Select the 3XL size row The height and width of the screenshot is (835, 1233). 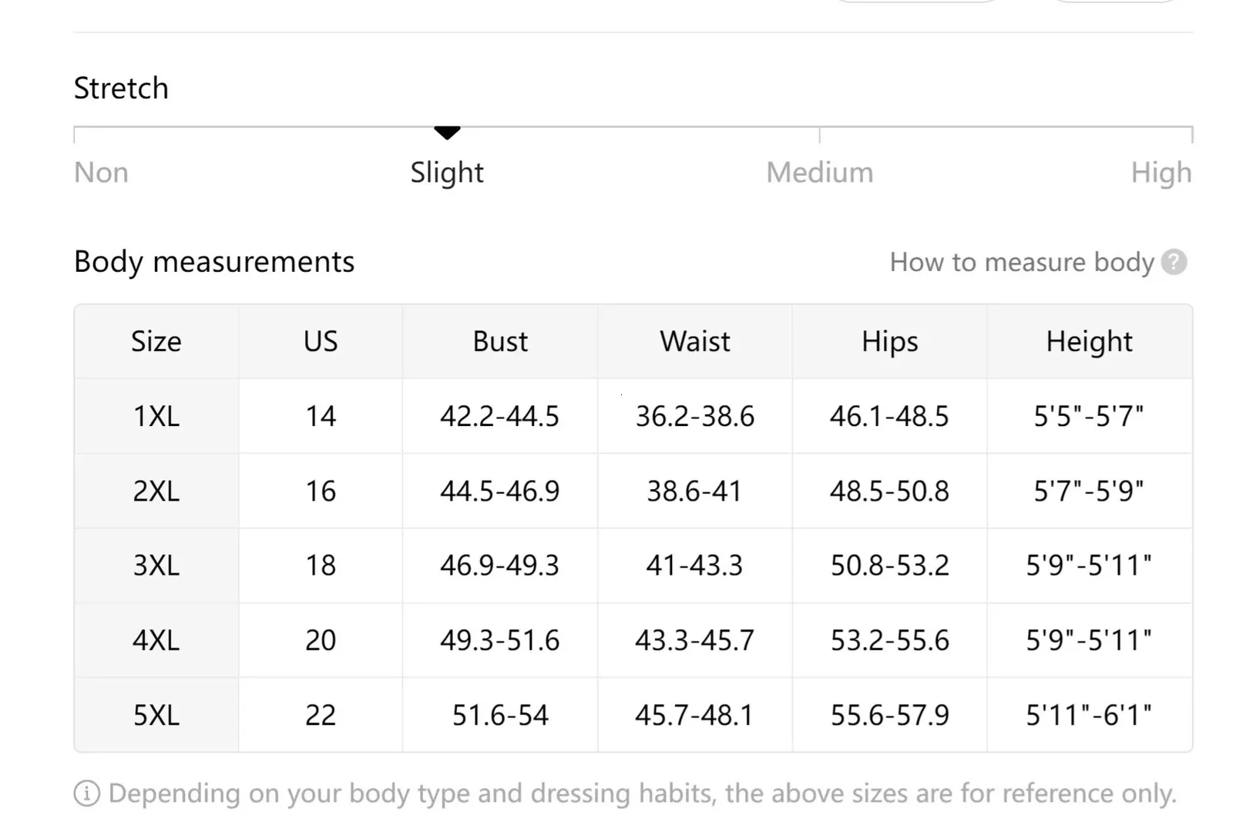[x=633, y=565]
